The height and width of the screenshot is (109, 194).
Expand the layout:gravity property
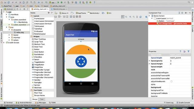149,61
